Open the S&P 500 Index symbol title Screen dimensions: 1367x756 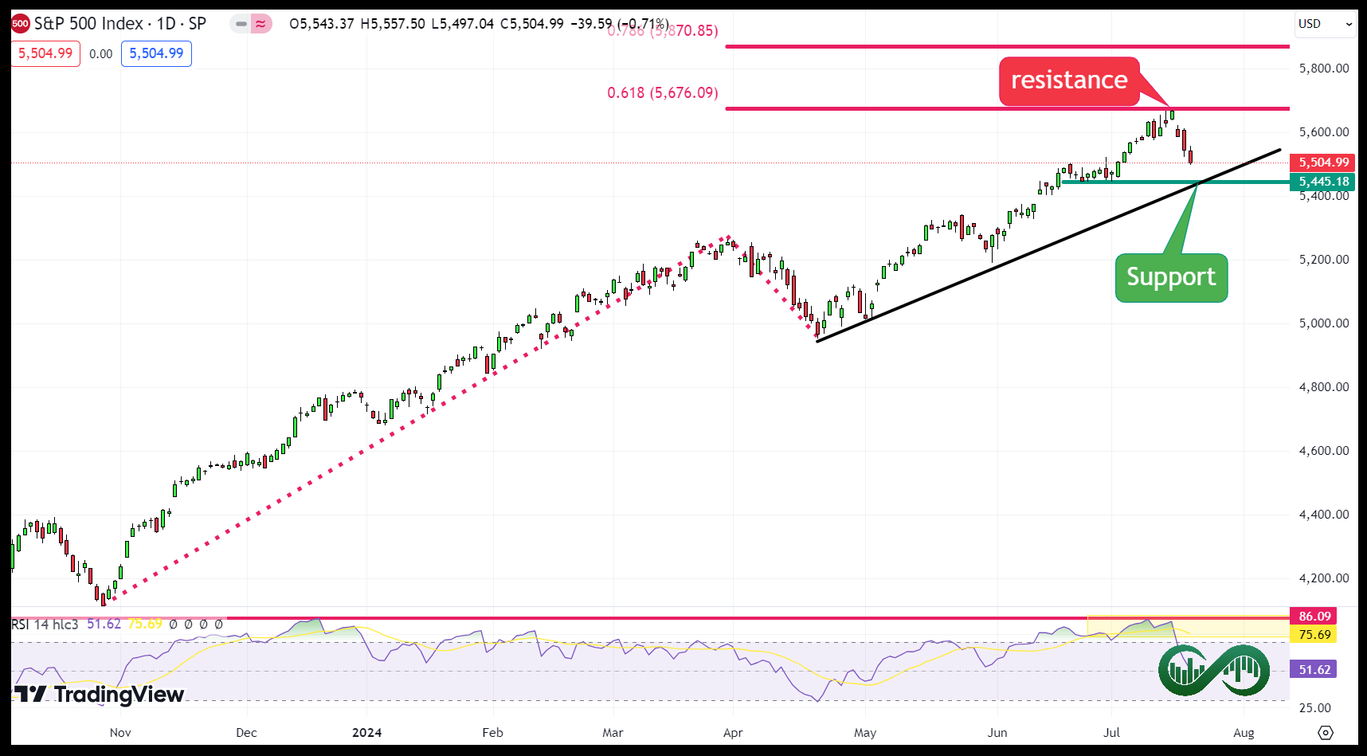tap(120, 24)
